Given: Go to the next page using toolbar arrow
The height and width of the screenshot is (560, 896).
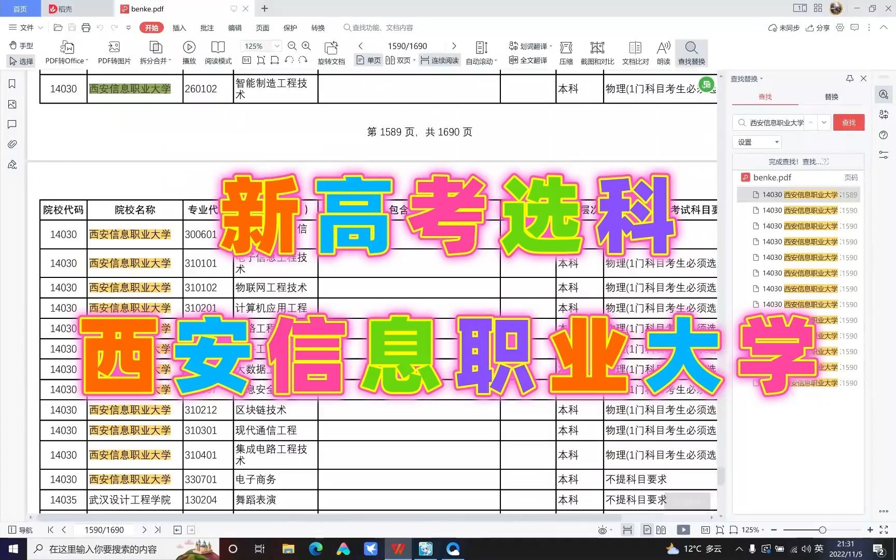Looking at the screenshot, I should (x=454, y=46).
